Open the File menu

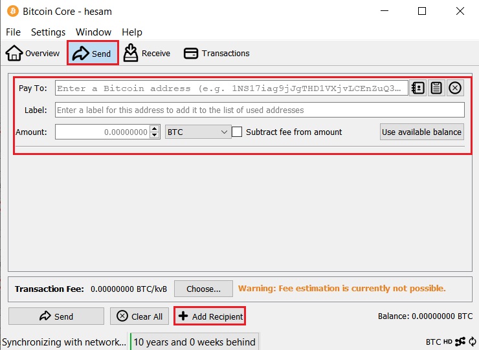pyautogui.click(x=13, y=32)
